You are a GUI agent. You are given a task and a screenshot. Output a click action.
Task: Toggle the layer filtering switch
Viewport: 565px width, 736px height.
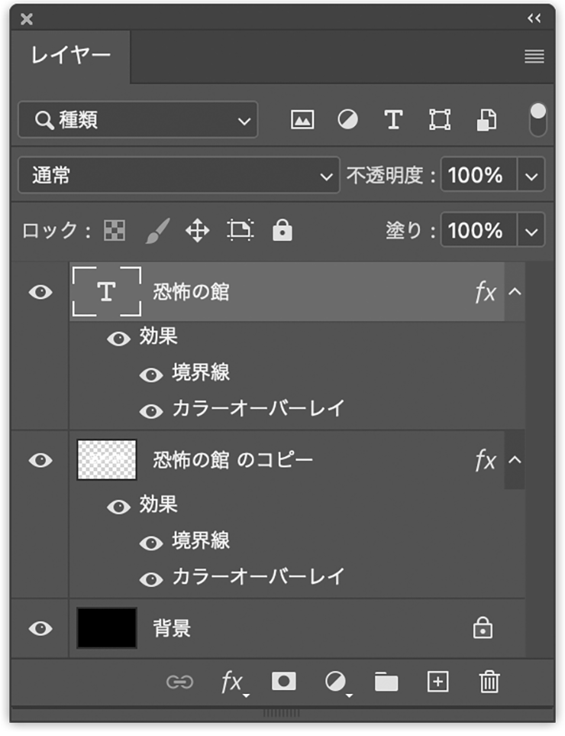pos(538,120)
